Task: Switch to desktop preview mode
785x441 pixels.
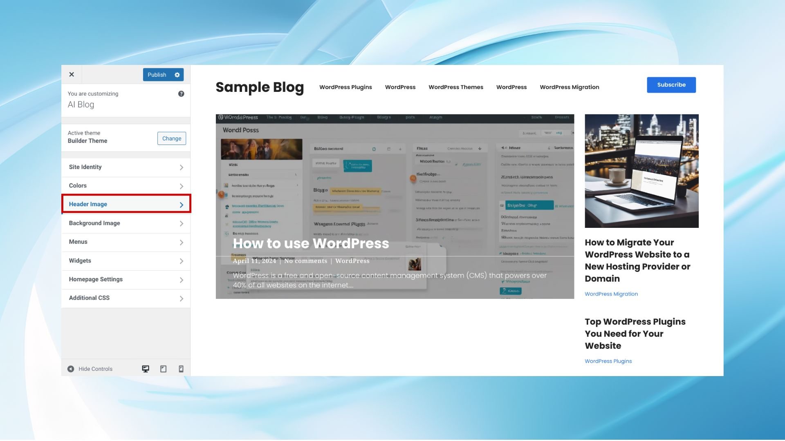Action: (x=146, y=369)
